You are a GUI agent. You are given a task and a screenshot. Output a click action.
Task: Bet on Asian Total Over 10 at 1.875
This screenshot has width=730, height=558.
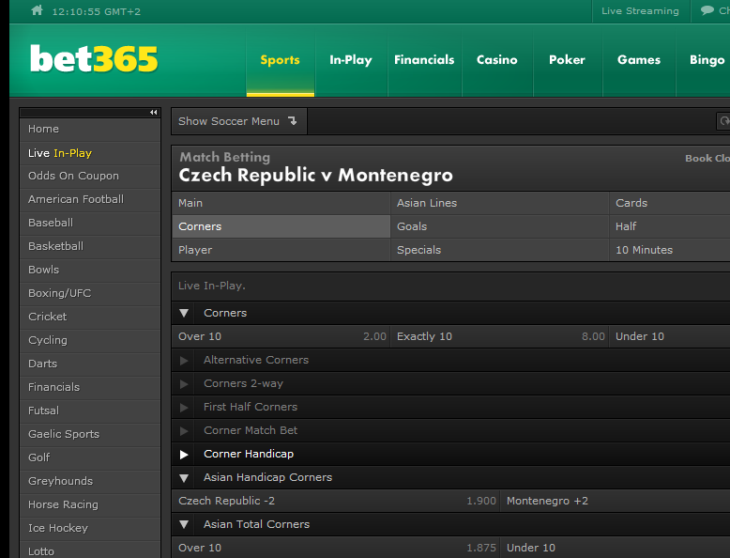pos(336,548)
